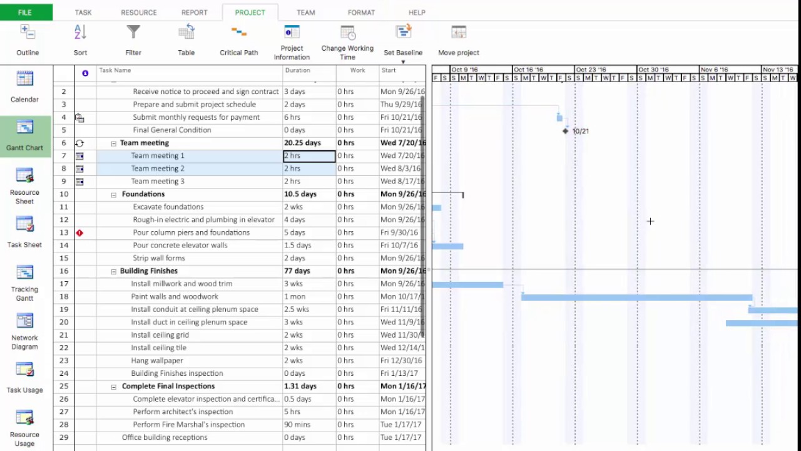Select task 'Install ceiling grid'
Viewport: 801px width, 451px height.
pyautogui.click(x=160, y=335)
